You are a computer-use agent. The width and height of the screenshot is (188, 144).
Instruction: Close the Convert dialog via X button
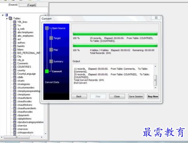pos(156,17)
